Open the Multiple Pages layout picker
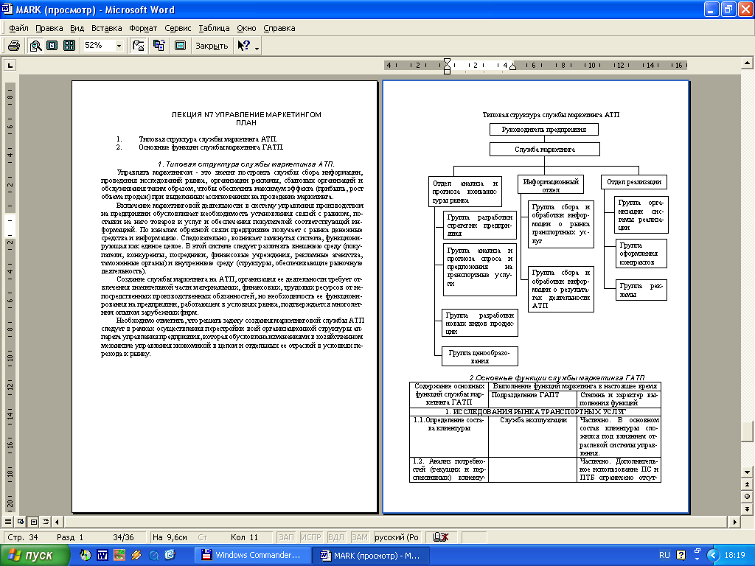This screenshot has width=755, height=566. tap(69, 46)
